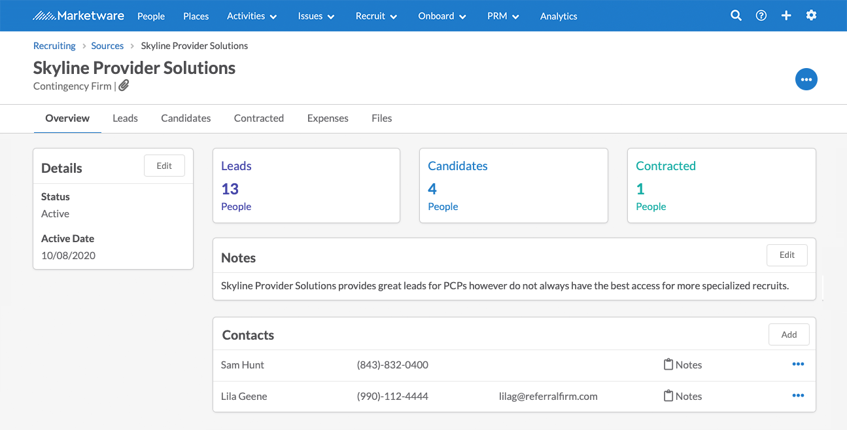Switch to the Candidates tab

[x=186, y=118]
